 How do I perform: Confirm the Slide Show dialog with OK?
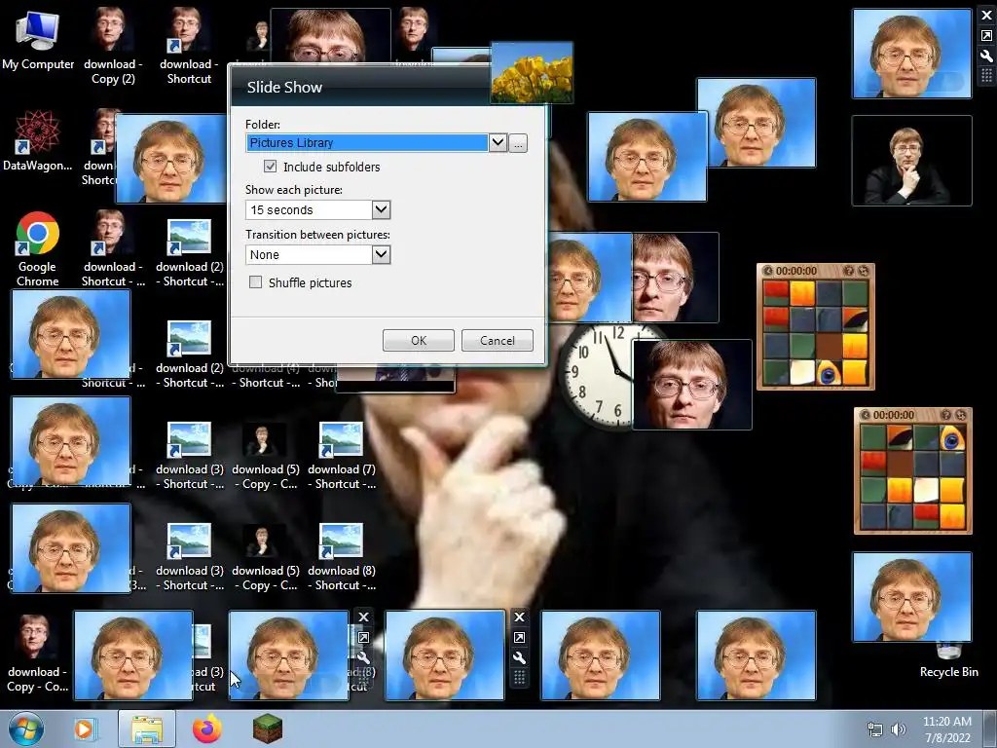tap(419, 340)
